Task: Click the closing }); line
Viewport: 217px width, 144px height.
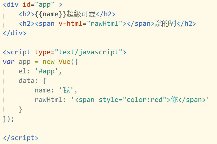Action: click(9, 119)
